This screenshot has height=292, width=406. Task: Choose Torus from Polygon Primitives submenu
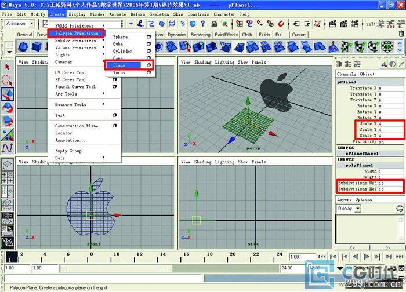click(x=119, y=72)
